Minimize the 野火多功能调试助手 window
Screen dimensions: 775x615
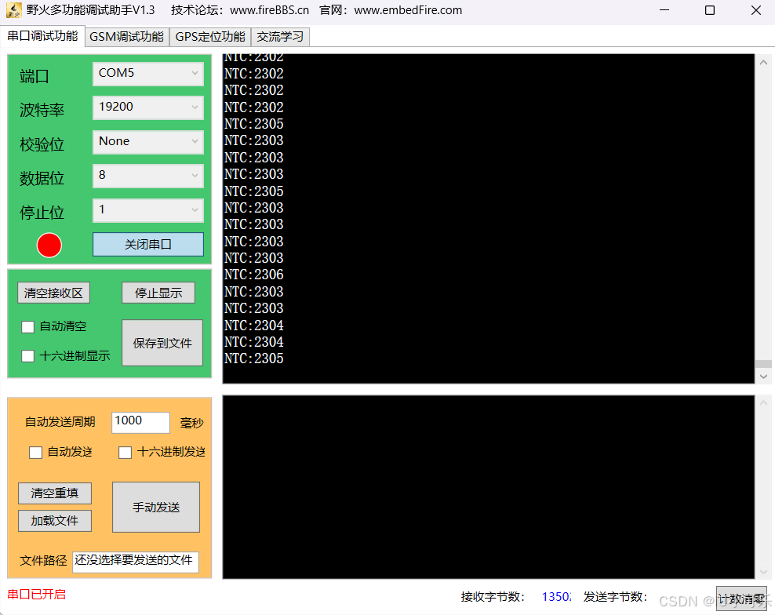click(664, 10)
